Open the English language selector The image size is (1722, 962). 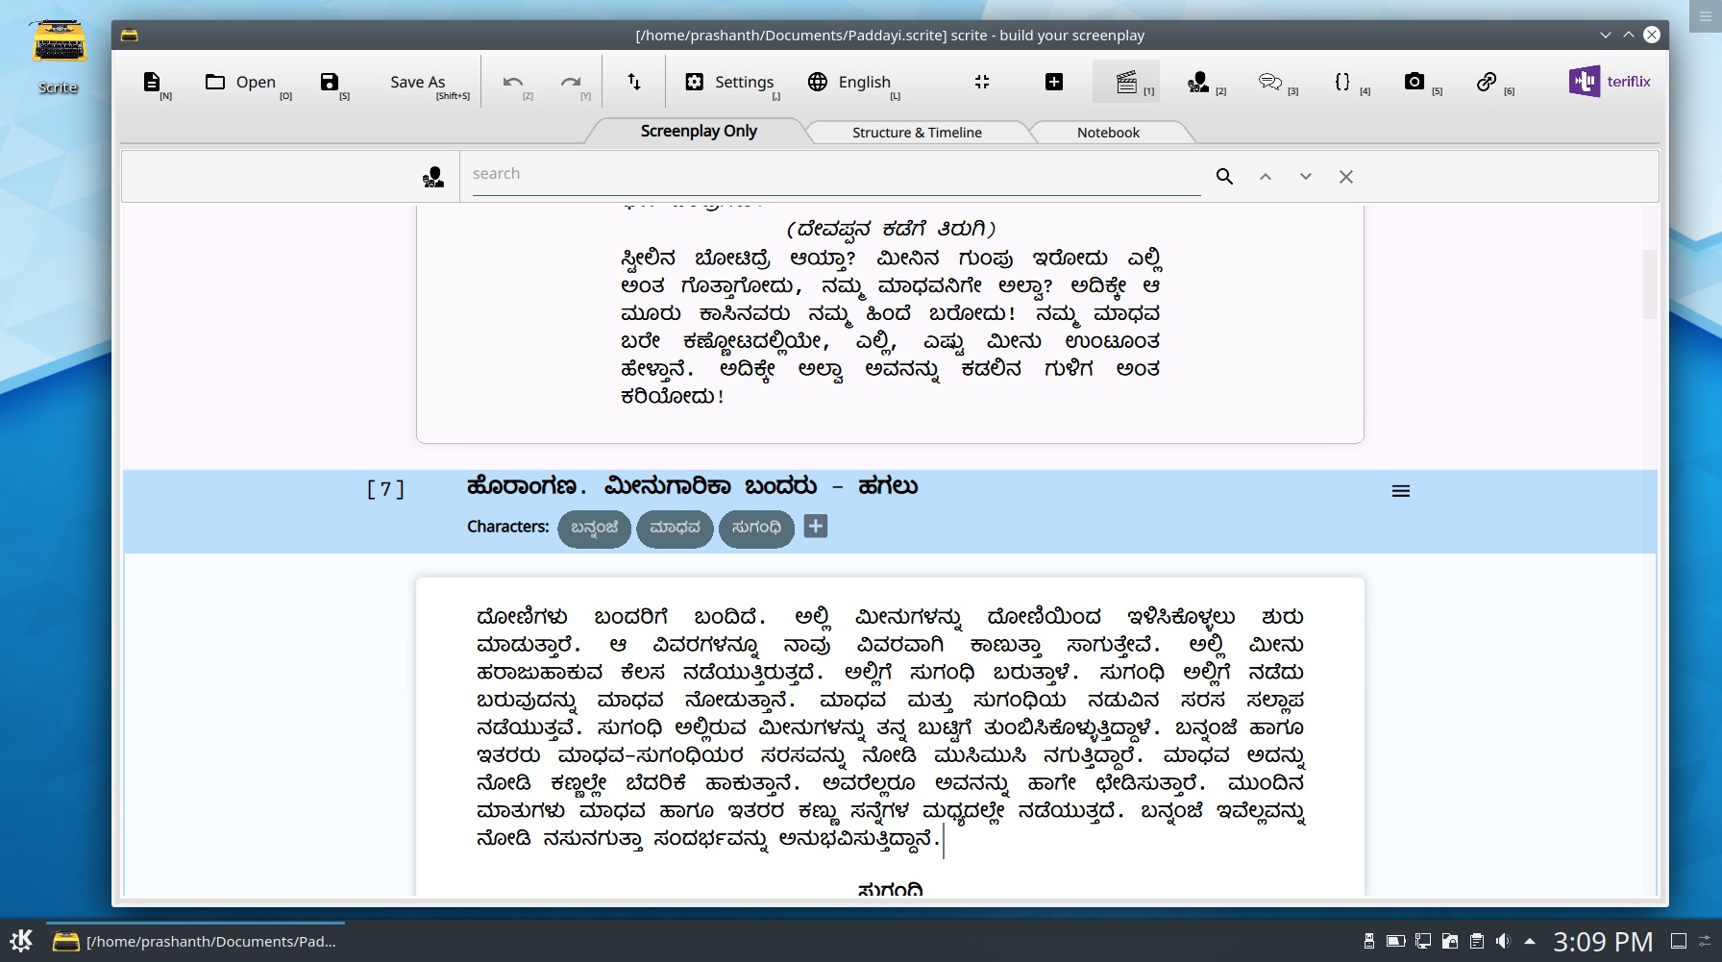[850, 82]
